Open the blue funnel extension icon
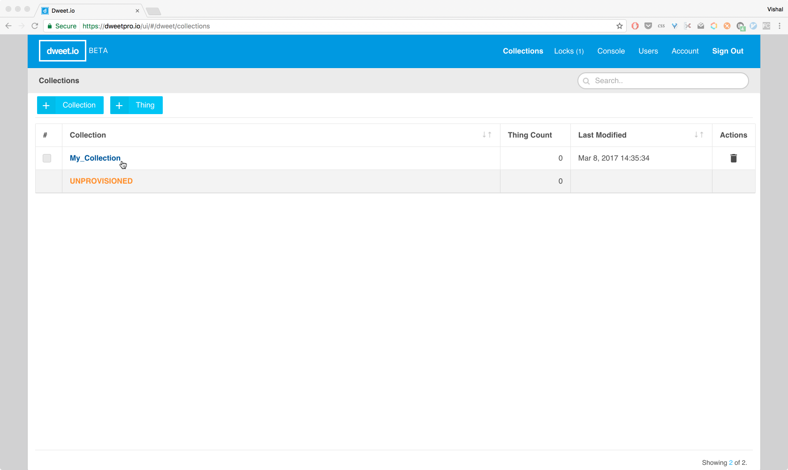Viewport: 788px width, 470px height. click(x=674, y=26)
